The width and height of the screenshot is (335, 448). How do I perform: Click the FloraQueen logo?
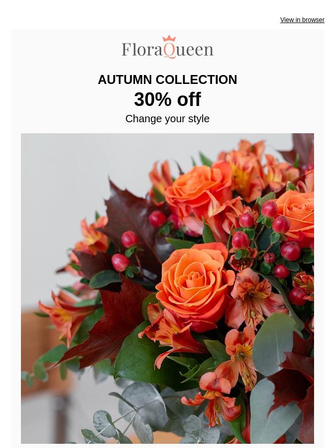(x=167, y=47)
